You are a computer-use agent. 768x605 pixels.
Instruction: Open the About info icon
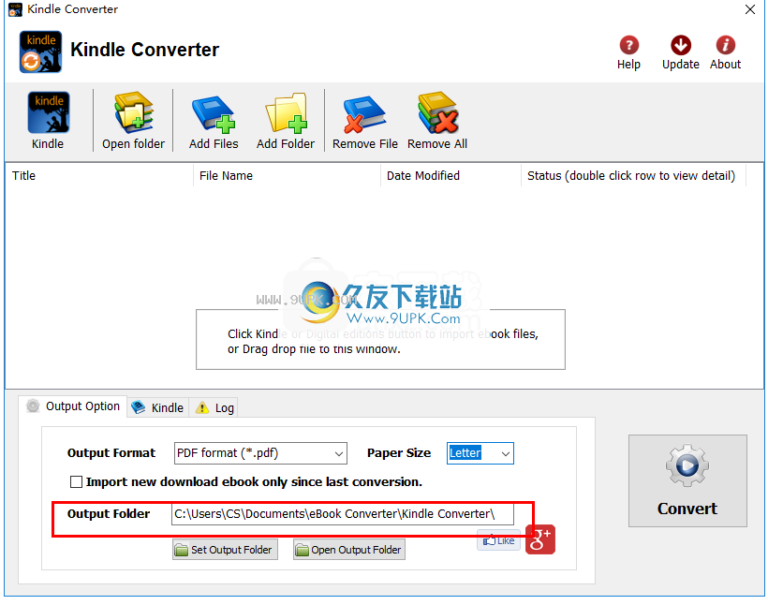726,46
